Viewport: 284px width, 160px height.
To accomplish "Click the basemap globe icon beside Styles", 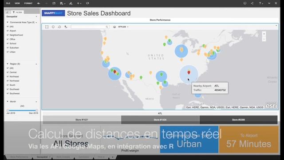I will tap(114, 27).
